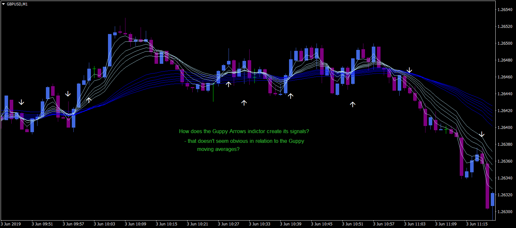Select the down arrow signal near 11:17
The width and height of the screenshot is (516, 228).
pyautogui.click(x=482, y=134)
